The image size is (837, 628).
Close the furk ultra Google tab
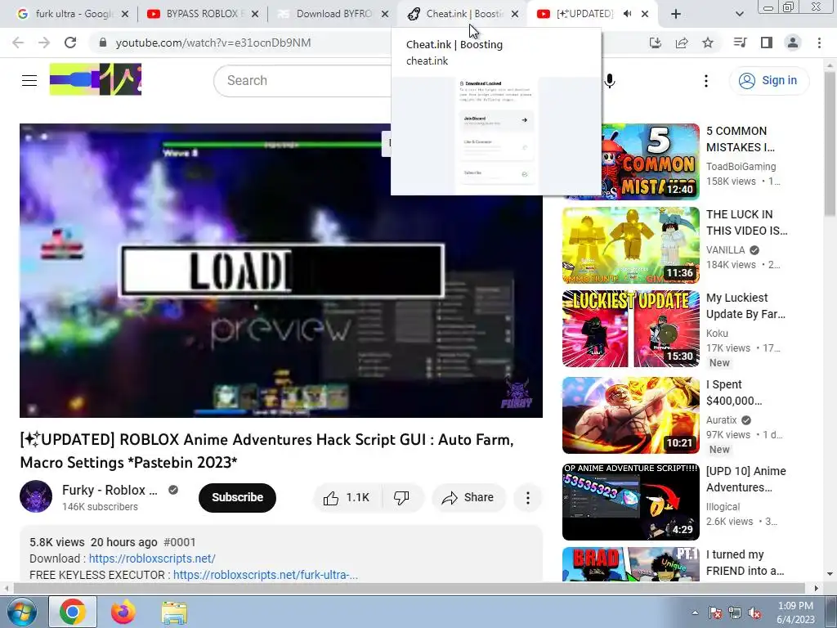[x=125, y=14]
